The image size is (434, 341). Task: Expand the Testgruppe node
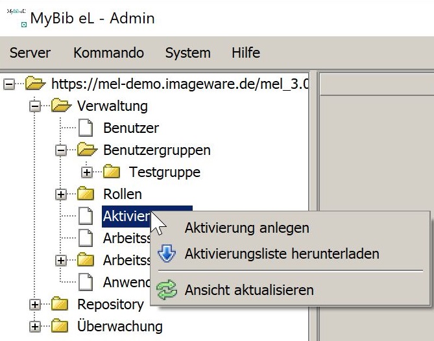tap(87, 172)
